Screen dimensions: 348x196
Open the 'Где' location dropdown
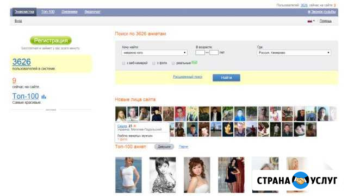pos(294,53)
